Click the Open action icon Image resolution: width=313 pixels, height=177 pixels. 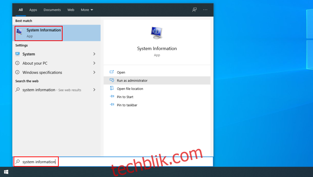tap(112, 72)
